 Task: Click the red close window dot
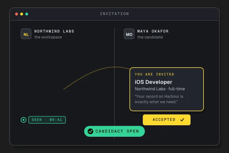click(17, 14)
